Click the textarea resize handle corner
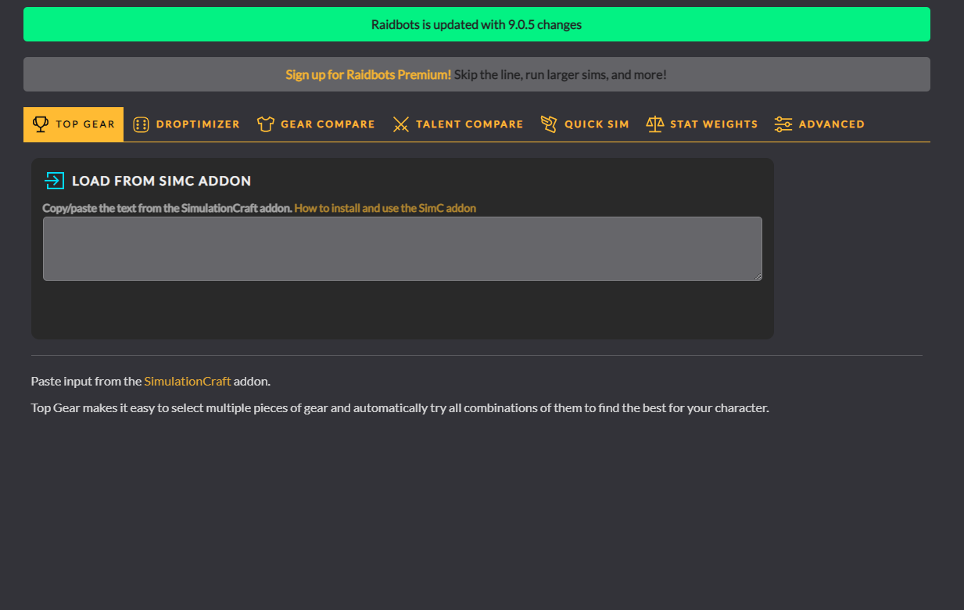Image resolution: width=964 pixels, height=610 pixels. coord(758,276)
